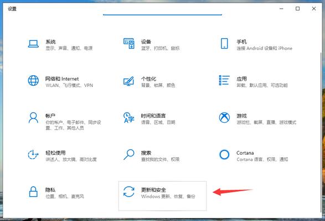This screenshot has width=325, height=221.
Task: Click the 搜索 magnifier icon
Action: click(x=128, y=155)
